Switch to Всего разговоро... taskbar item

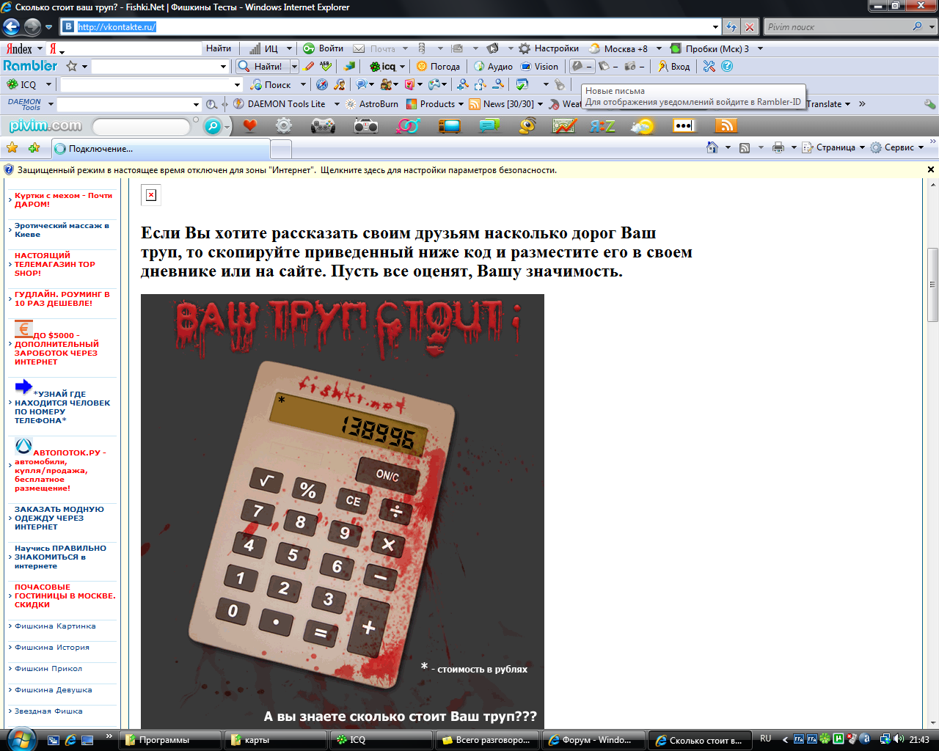click(x=488, y=740)
